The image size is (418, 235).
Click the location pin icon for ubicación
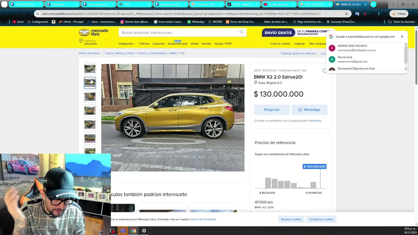(81, 41)
